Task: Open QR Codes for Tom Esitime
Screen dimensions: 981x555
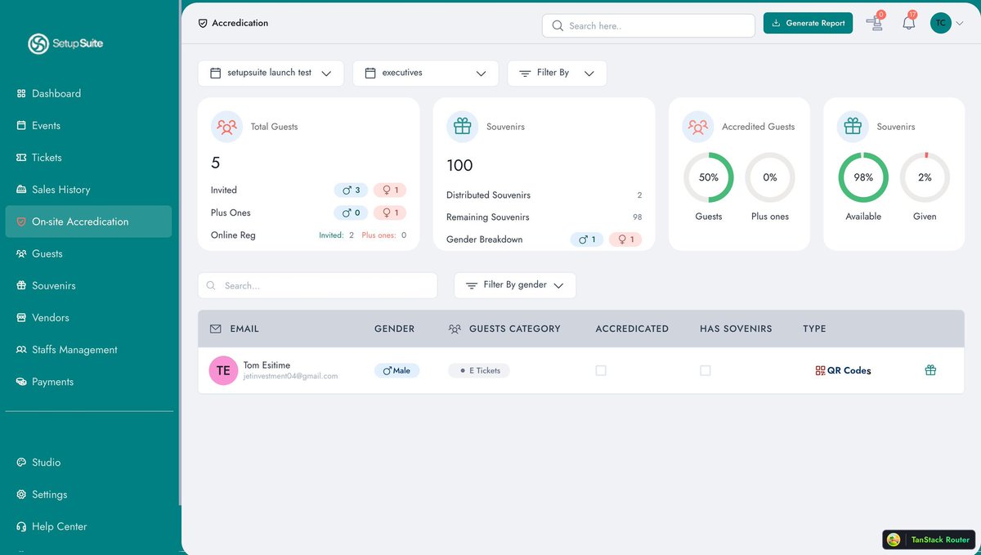Action: [x=843, y=370]
